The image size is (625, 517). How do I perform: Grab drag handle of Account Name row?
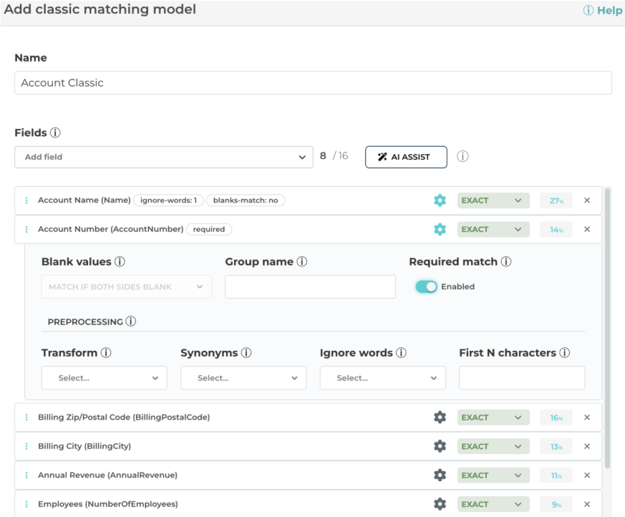[26, 200]
